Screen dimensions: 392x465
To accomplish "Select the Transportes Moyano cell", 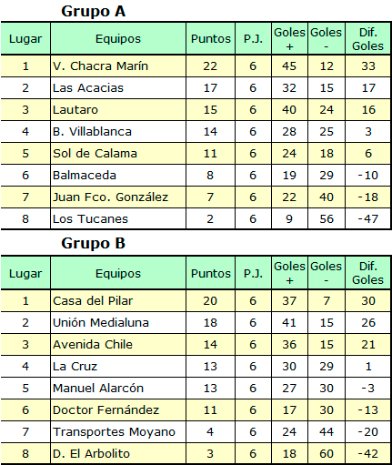I will pyautogui.click(x=118, y=431).
